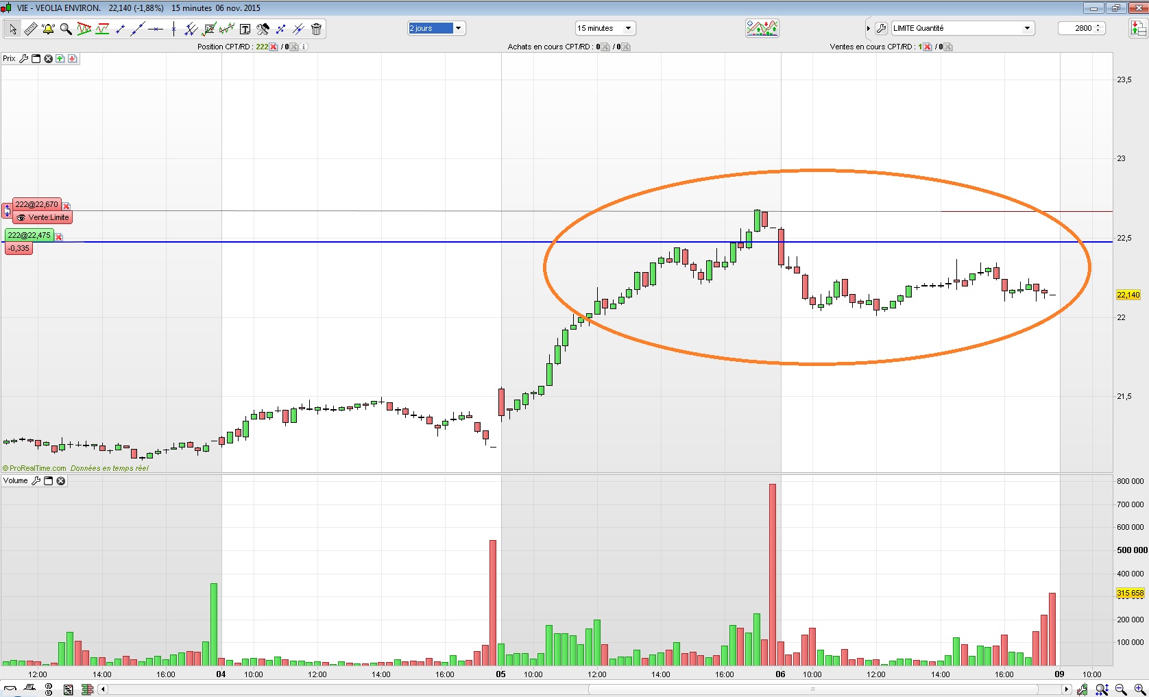
Task: Open the red-green indicator chart tool
Action: tap(102, 29)
